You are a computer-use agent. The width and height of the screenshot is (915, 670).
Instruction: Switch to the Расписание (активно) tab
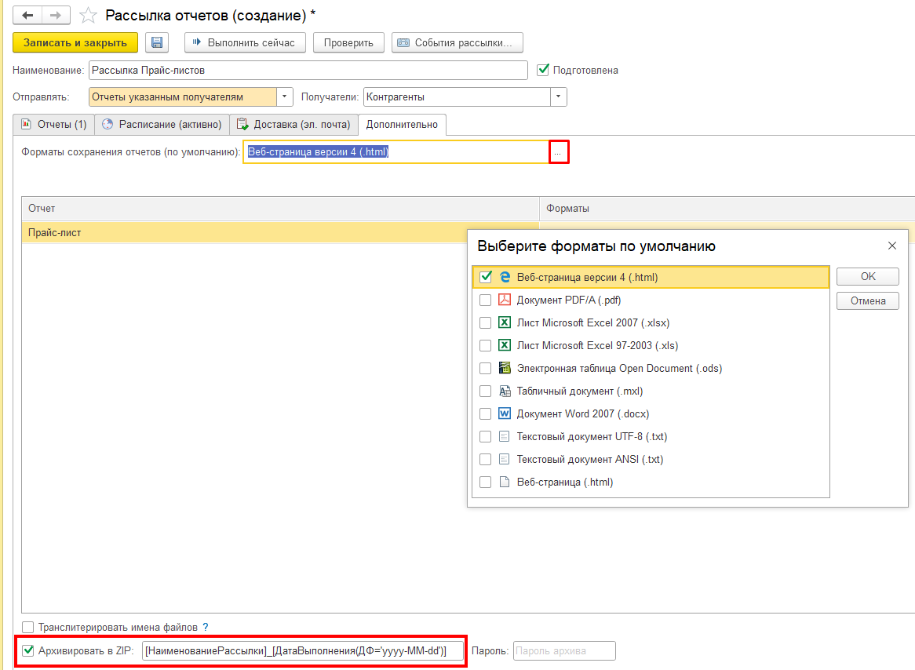162,124
